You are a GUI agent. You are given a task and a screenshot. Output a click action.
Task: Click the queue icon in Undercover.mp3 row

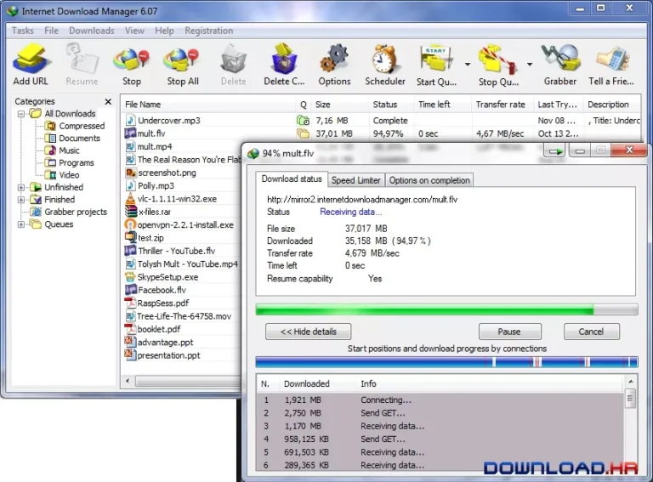coord(303,121)
